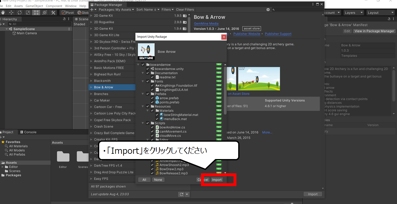The height and width of the screenshot is (204, 397).
Task: Click Import in the Import Unity Package dialog
Action: (x=217, y=180)
